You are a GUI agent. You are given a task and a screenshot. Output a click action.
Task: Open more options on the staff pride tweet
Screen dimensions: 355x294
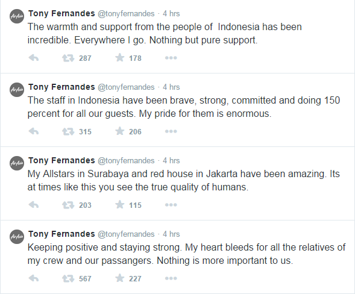171,131
